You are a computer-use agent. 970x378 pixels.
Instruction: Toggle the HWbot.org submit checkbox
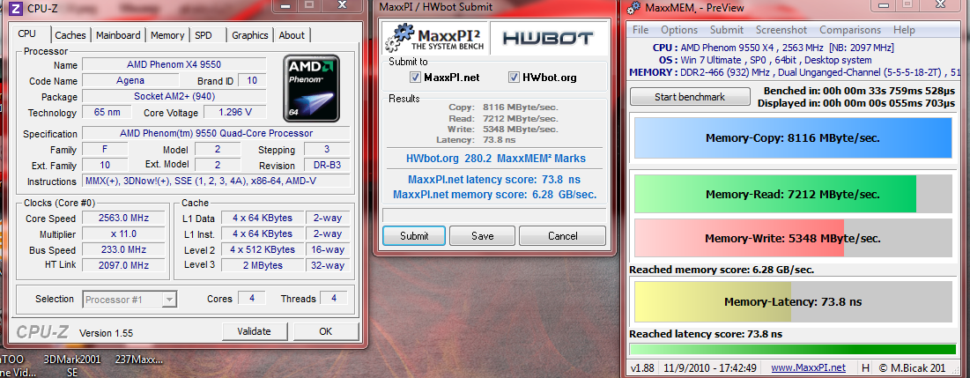click(514, 78)
